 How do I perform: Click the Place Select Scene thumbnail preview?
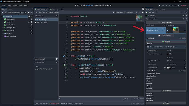point(176,30)
